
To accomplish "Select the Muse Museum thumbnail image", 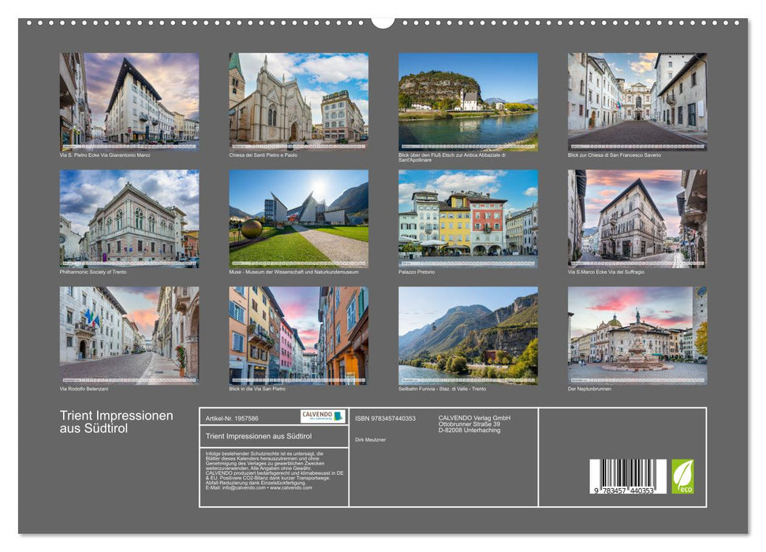I will [x=298, y=219].
